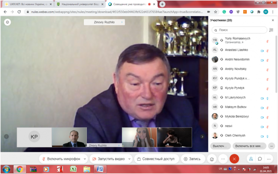Open Windows Start button
Screen dimensions: 278x174
point(7,169)
